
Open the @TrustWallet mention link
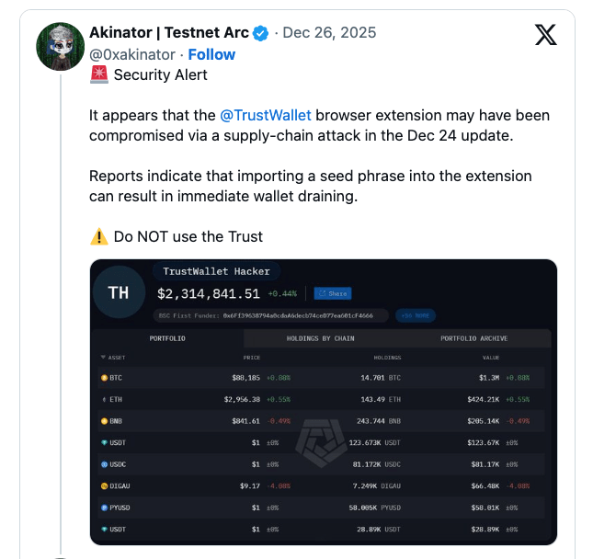266,115
